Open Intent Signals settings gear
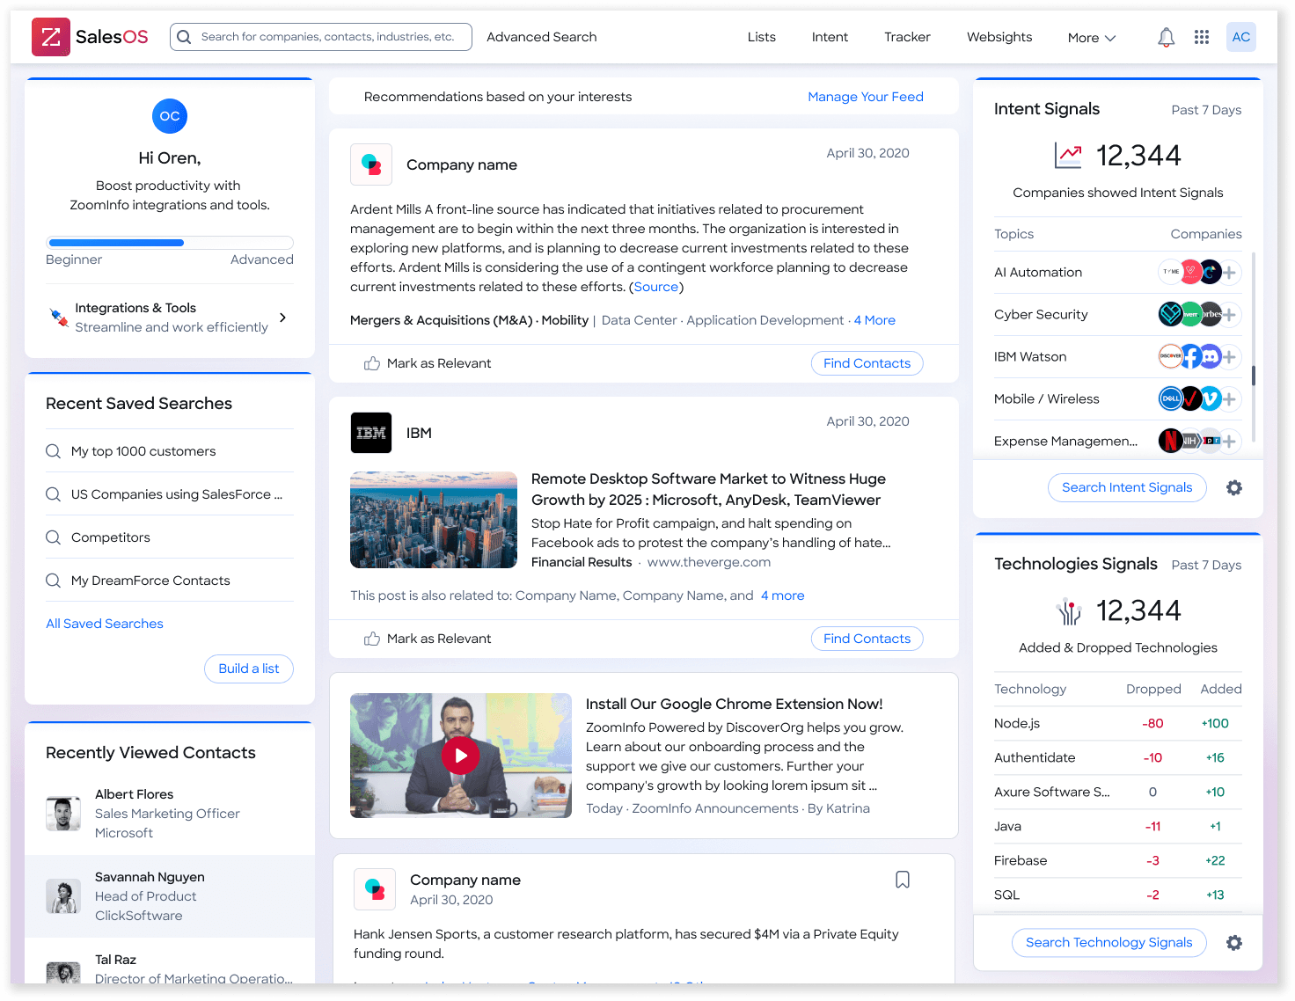1295x1001 pixels. point(1234,487)
